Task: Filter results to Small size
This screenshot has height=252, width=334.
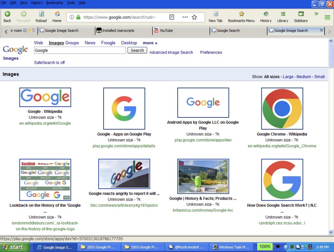Action: [x=319, y=77]
